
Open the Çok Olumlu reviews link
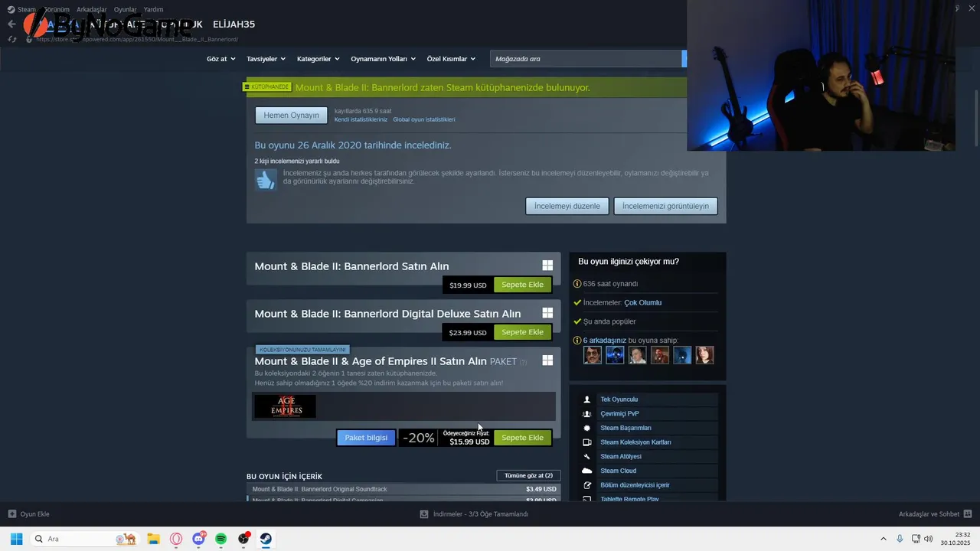[x=642, y=302]
